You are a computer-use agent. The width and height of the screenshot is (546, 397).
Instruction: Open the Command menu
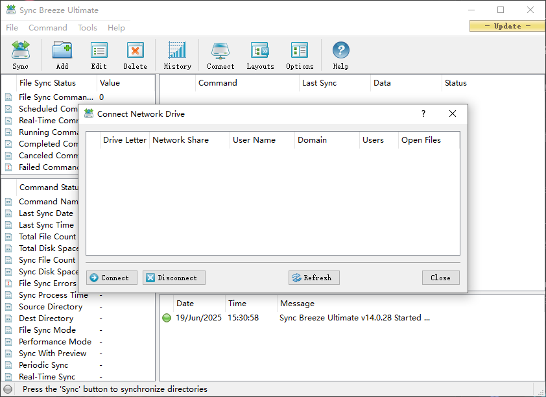click(x=48, y=27)
